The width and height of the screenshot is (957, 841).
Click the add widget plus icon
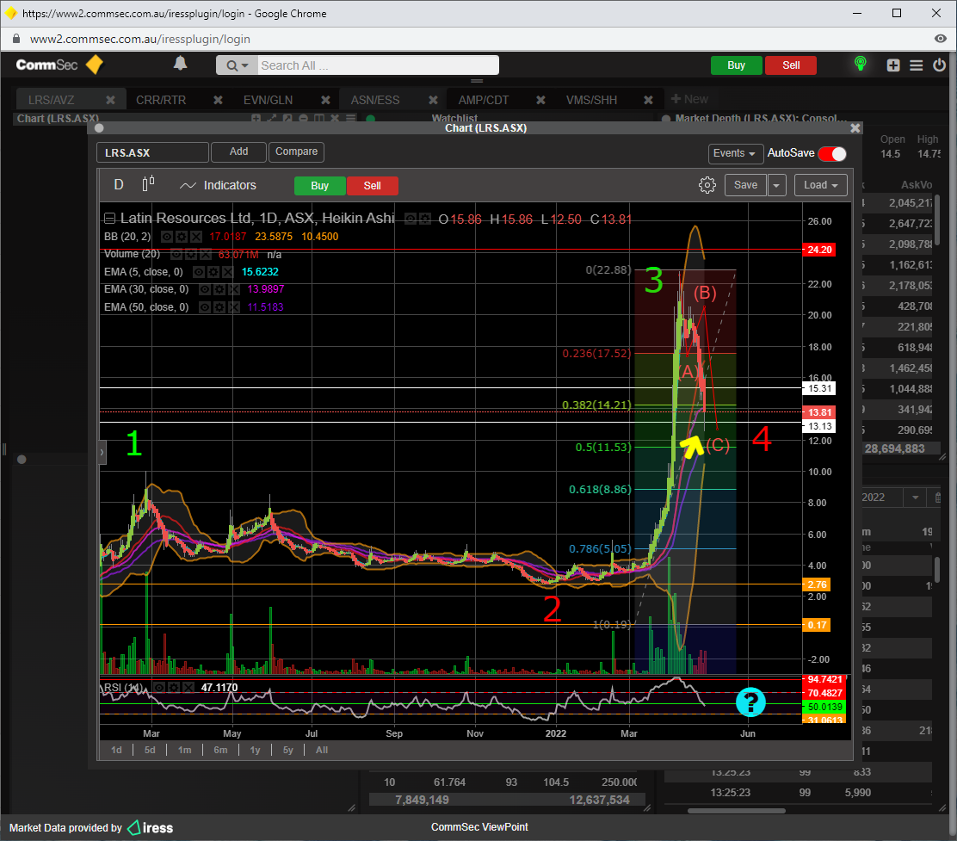893,65
